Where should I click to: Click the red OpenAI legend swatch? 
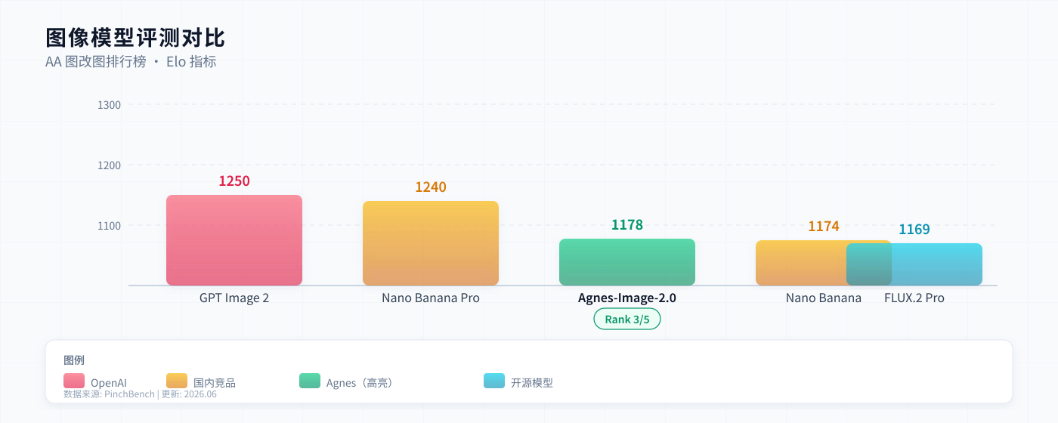coord(74,381)
